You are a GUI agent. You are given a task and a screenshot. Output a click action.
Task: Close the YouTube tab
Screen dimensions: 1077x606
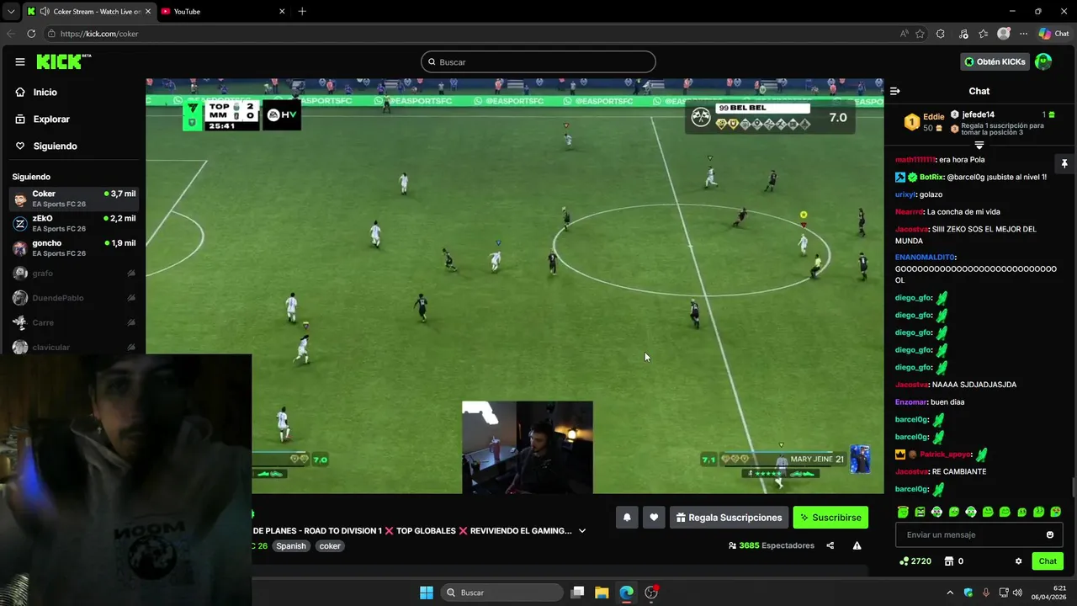pos(282,12)
